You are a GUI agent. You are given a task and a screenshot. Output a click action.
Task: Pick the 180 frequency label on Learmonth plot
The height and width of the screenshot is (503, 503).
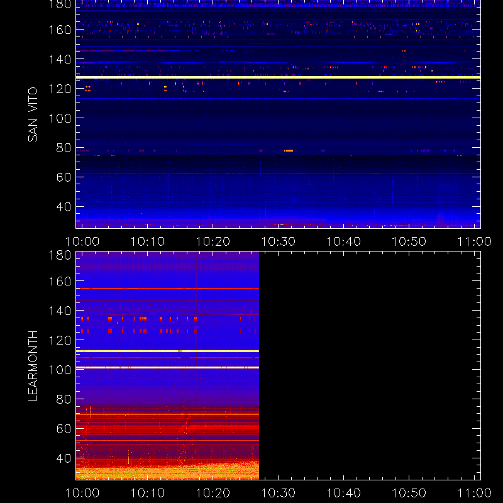pyautogui.click(x=60, y=255)
